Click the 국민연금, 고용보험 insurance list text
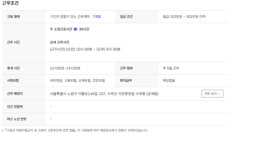This screenshot has height=148, width=253. [x=77, y=80]
